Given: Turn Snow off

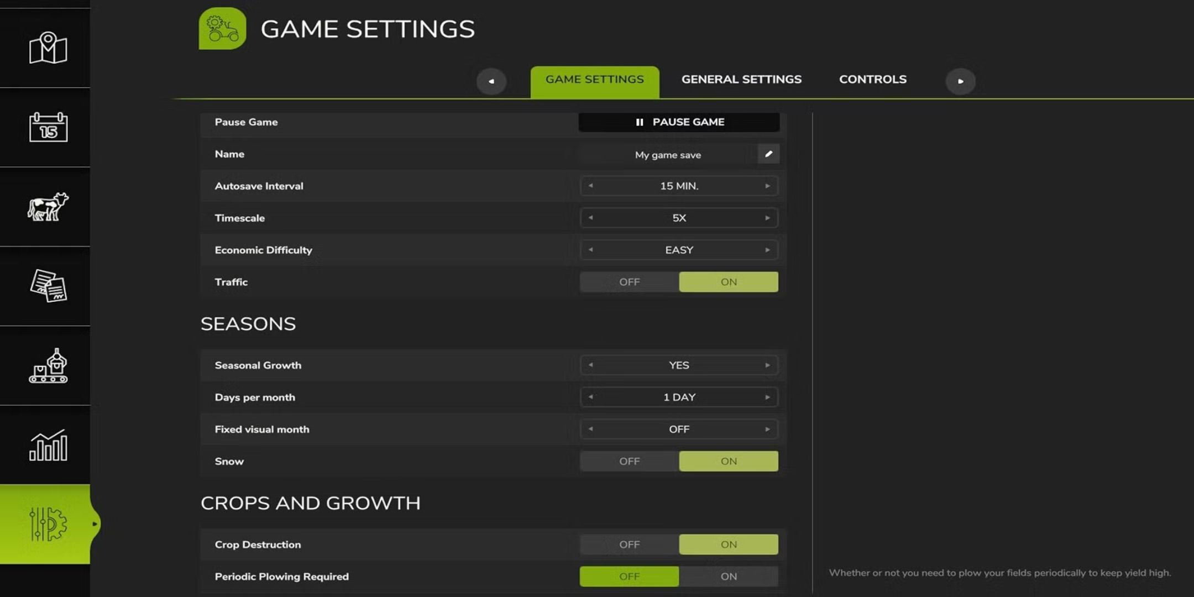Looking at the screenshot, I should [629, 461].
